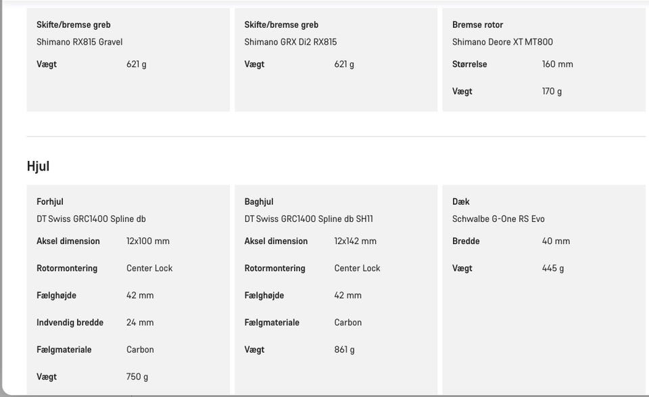649x397 pixels.
Task: Click the Shimano RX815 Gravel product name
Action: (79, 42)
